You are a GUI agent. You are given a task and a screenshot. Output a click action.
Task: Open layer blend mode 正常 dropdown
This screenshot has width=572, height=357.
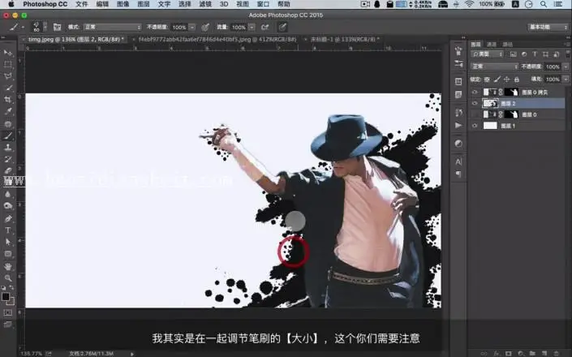(x=494, y=67)
